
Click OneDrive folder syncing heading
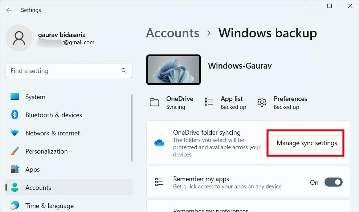(207, 132)
